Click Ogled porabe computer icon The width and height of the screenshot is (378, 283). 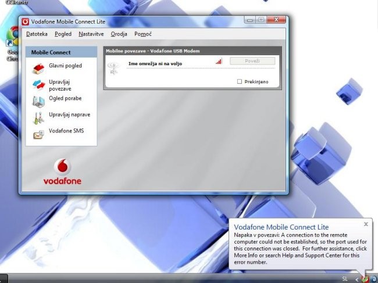tap(38, 101)
